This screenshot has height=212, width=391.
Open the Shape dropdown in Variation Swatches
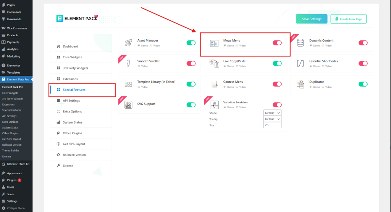point(272,113)
